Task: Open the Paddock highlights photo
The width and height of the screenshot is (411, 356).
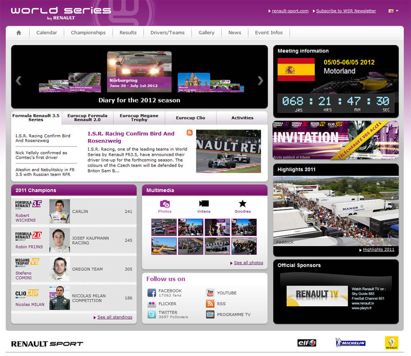Action: click(x=336, y=211)
